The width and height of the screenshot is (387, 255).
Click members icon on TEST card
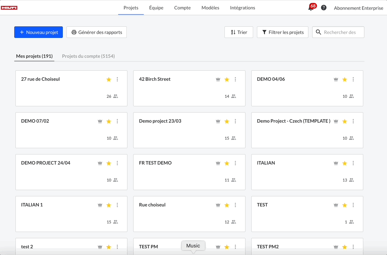tap(352, 222)
